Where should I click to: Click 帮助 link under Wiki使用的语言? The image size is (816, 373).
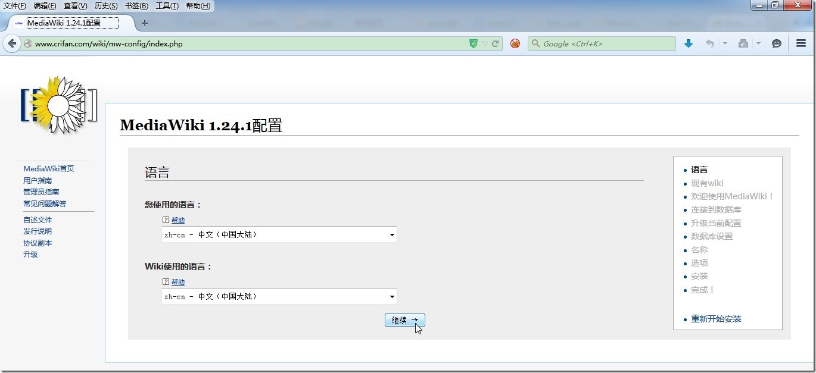[x=178, y=282]
